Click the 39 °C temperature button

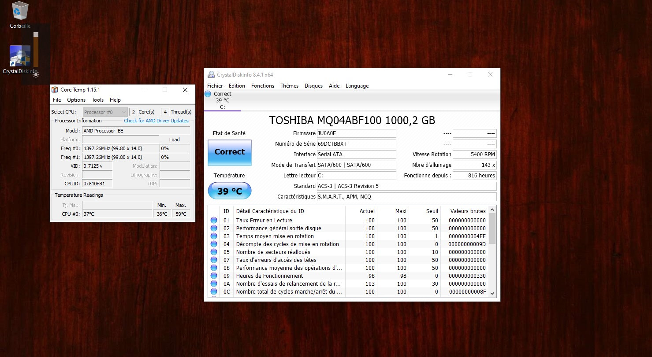click(229, 191)
